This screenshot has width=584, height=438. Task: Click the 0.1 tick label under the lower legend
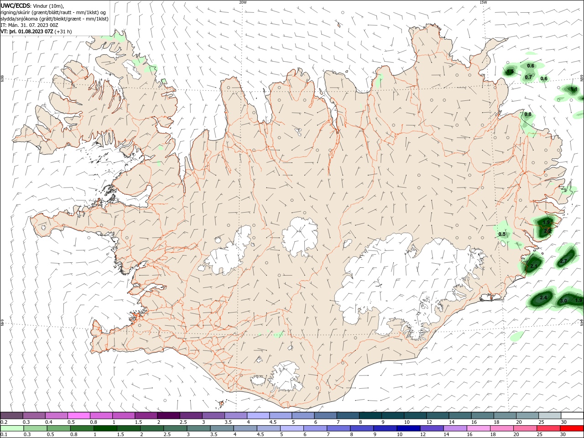(4, 434)
